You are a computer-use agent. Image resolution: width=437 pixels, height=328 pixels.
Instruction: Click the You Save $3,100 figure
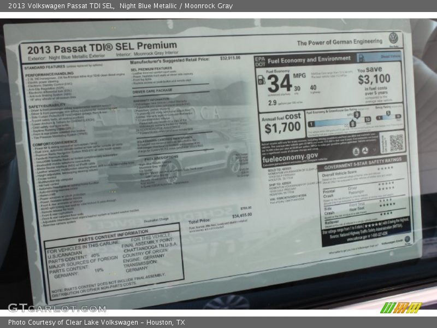point(374,78)
